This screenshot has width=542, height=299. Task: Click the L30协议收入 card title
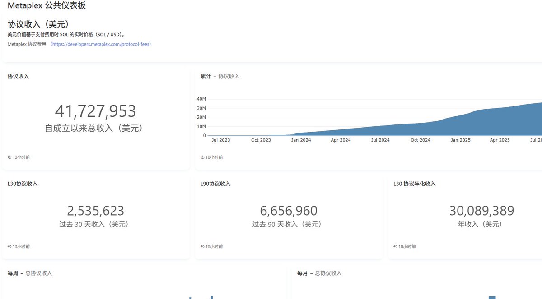[x=23, y=184]
